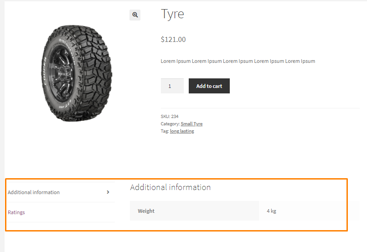367x252 pixels.
Task: Click the Tyre product title
Action: click(172, 14)
